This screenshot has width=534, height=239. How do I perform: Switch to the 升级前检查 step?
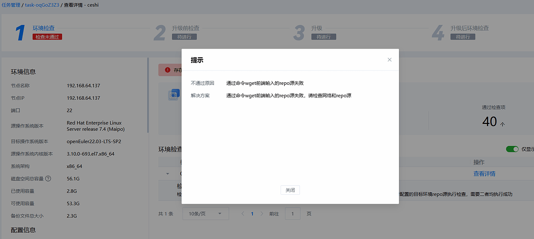(185, 28)
